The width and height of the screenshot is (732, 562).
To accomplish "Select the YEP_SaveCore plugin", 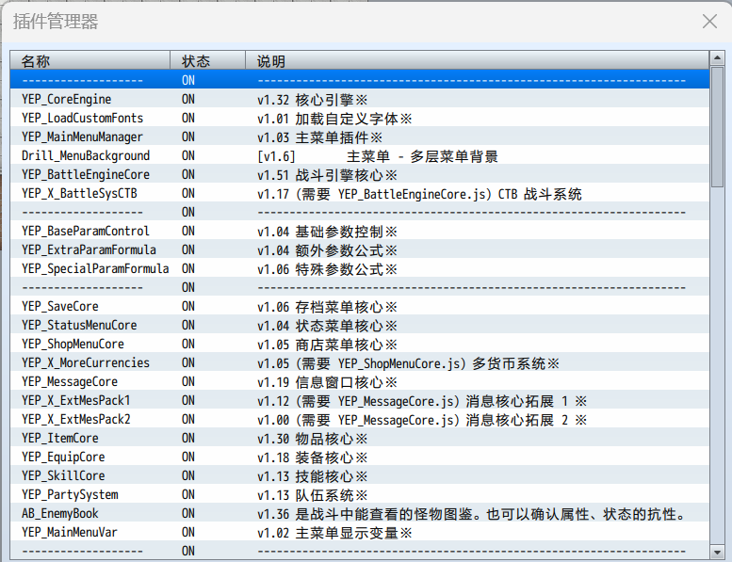I will click(360, 306).
